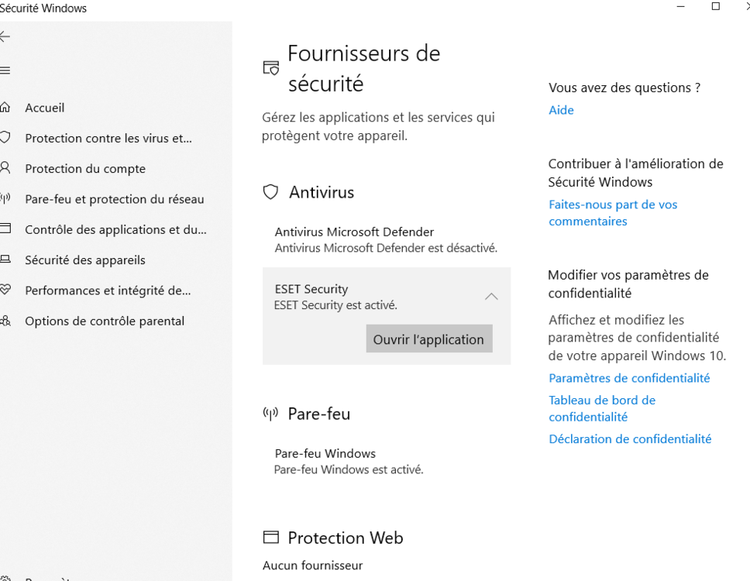Expand the Pare-feu Windows entry
The image size is (750, 581).
349,461
